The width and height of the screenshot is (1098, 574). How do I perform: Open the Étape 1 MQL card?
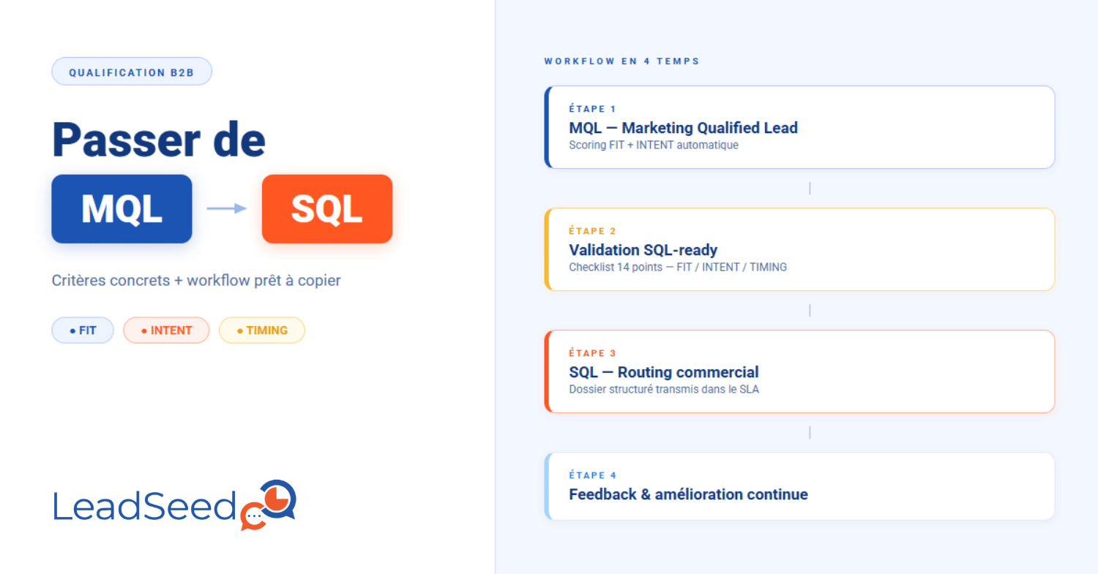coord(799,127)
